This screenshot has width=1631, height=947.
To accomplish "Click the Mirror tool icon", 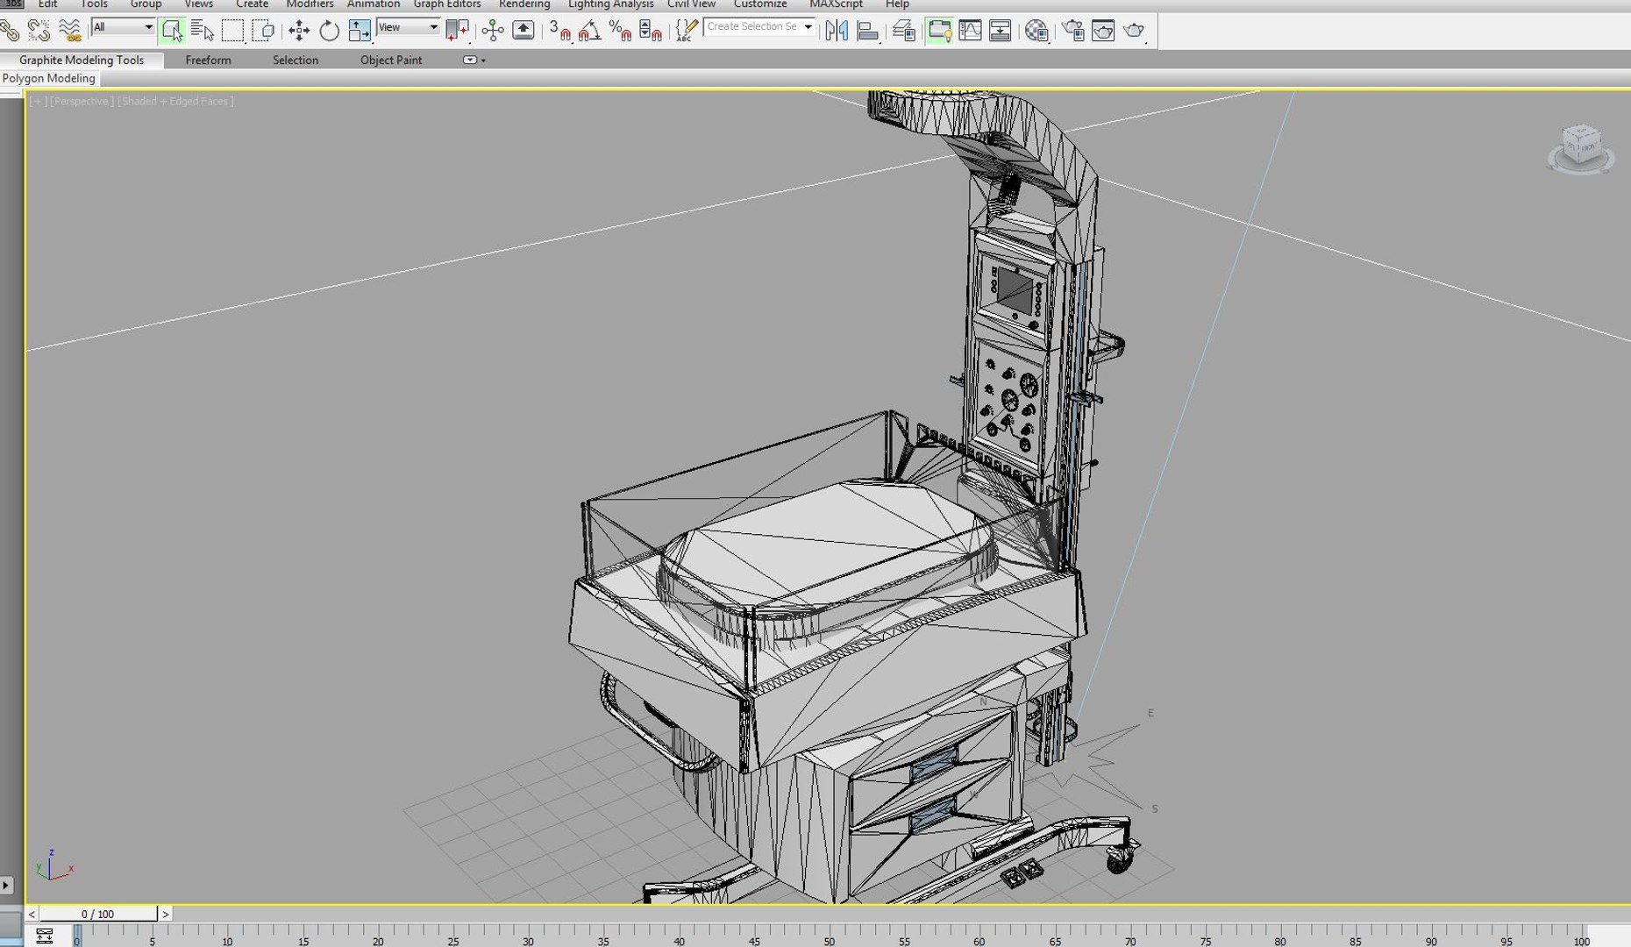I will pos(837,31).
